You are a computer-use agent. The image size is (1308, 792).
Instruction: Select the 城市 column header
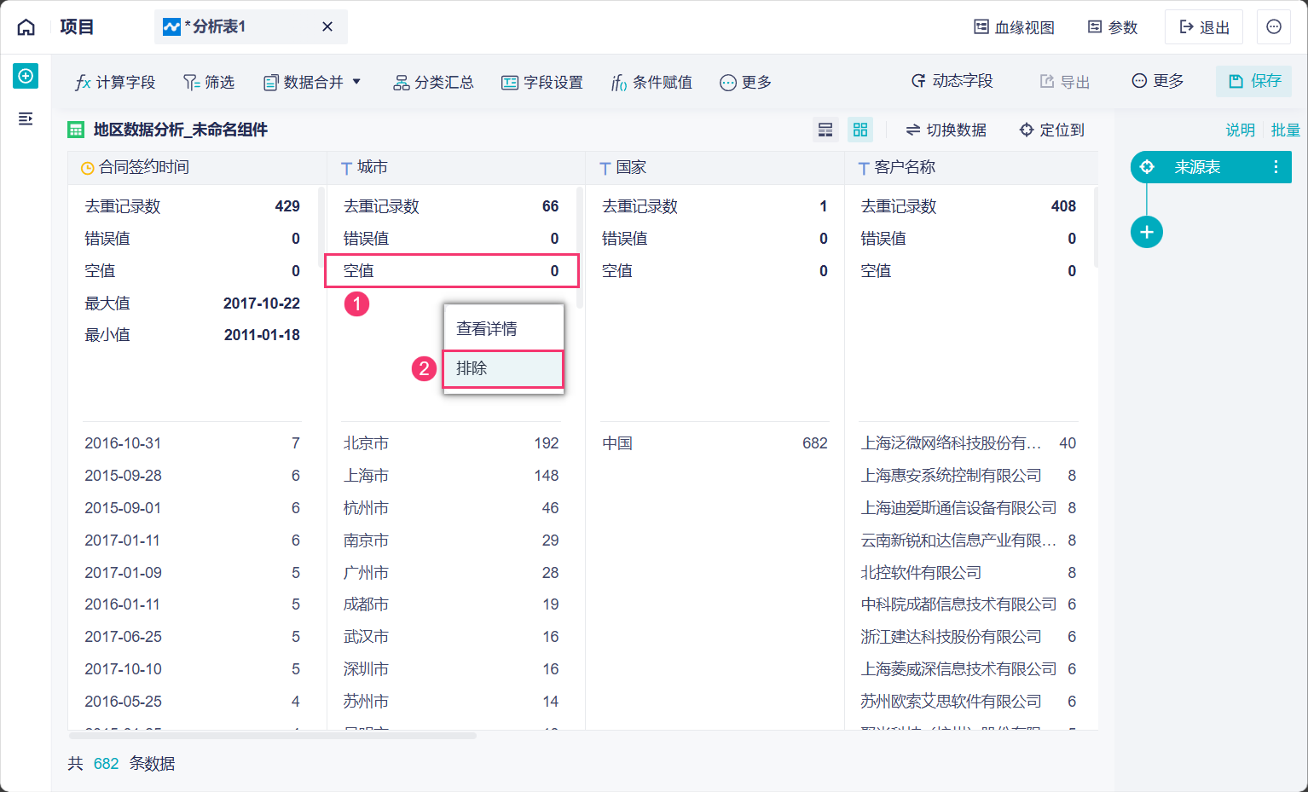click(x=456, y=168)
